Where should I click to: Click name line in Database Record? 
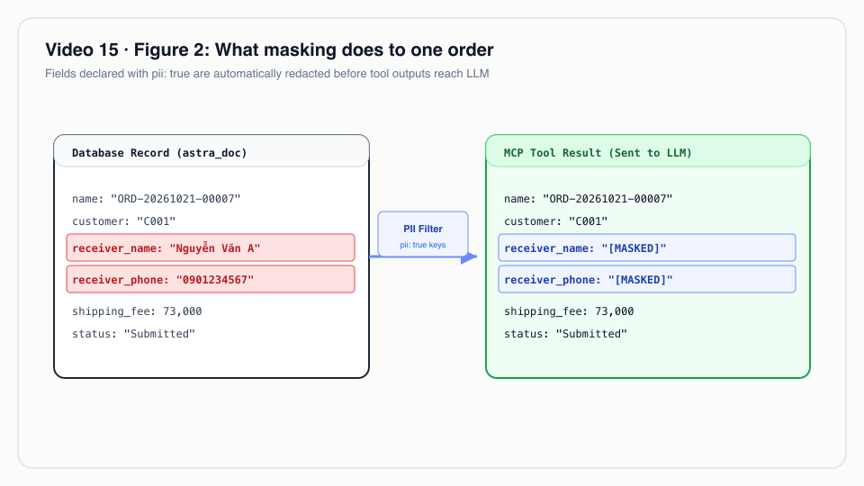click(x=157, y=198)
